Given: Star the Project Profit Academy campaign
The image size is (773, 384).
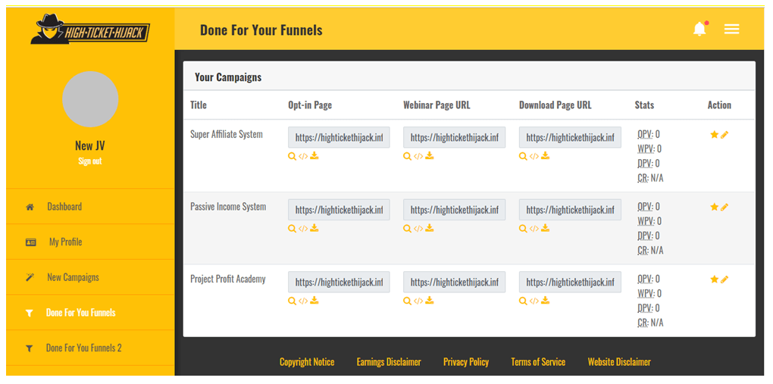Looking at the screenshot, I should (715, 279).
